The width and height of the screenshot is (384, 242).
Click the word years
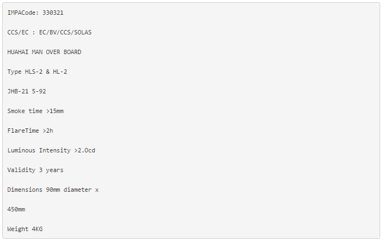coord(55,170)
